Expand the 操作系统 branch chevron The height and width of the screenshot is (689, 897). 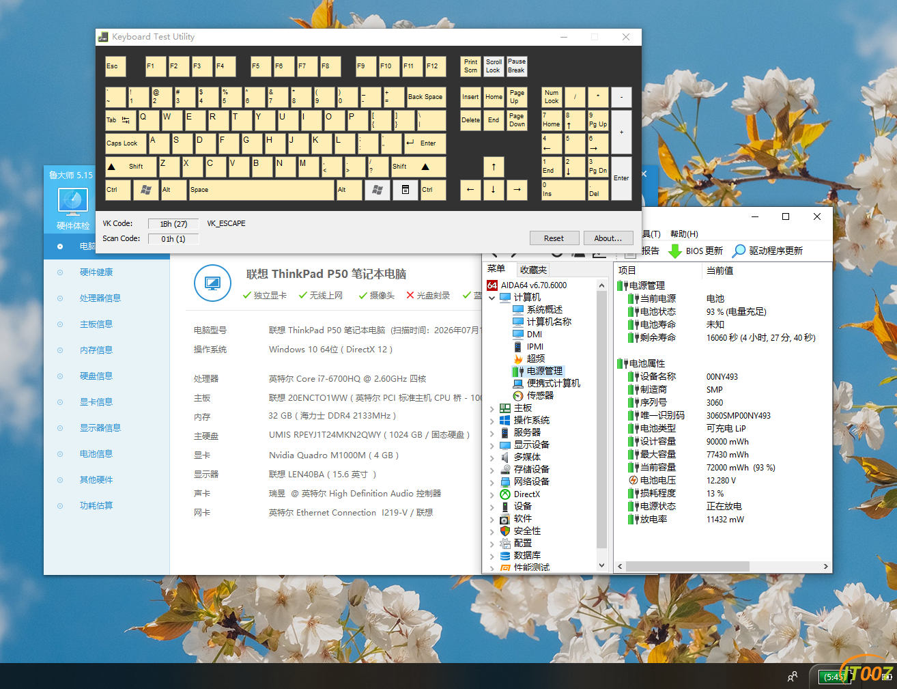click(x=492, y=421)
